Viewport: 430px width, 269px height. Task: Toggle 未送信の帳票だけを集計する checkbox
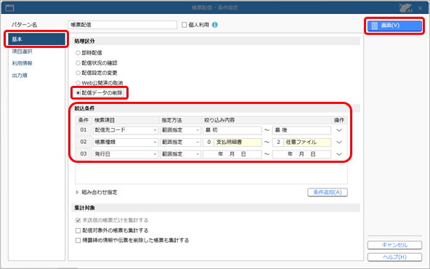click(78, 220)
